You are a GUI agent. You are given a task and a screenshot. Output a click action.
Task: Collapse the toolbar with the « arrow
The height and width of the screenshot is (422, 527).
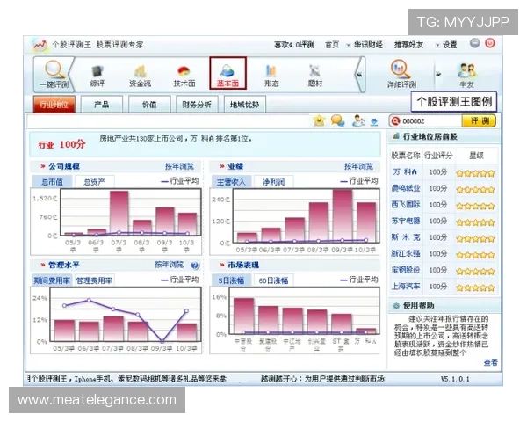(359, 75)
